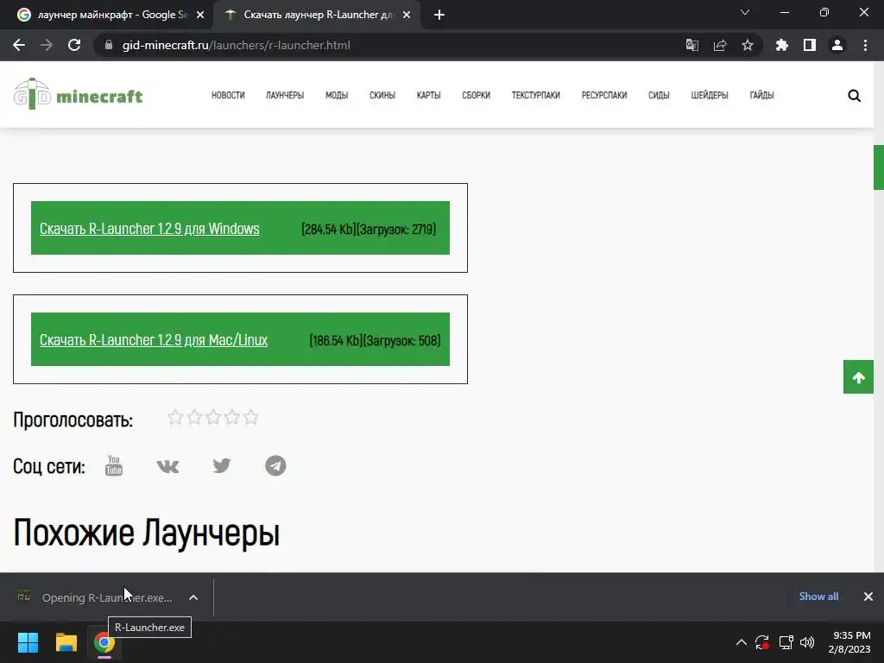Rate with the third star

point(213,417)
